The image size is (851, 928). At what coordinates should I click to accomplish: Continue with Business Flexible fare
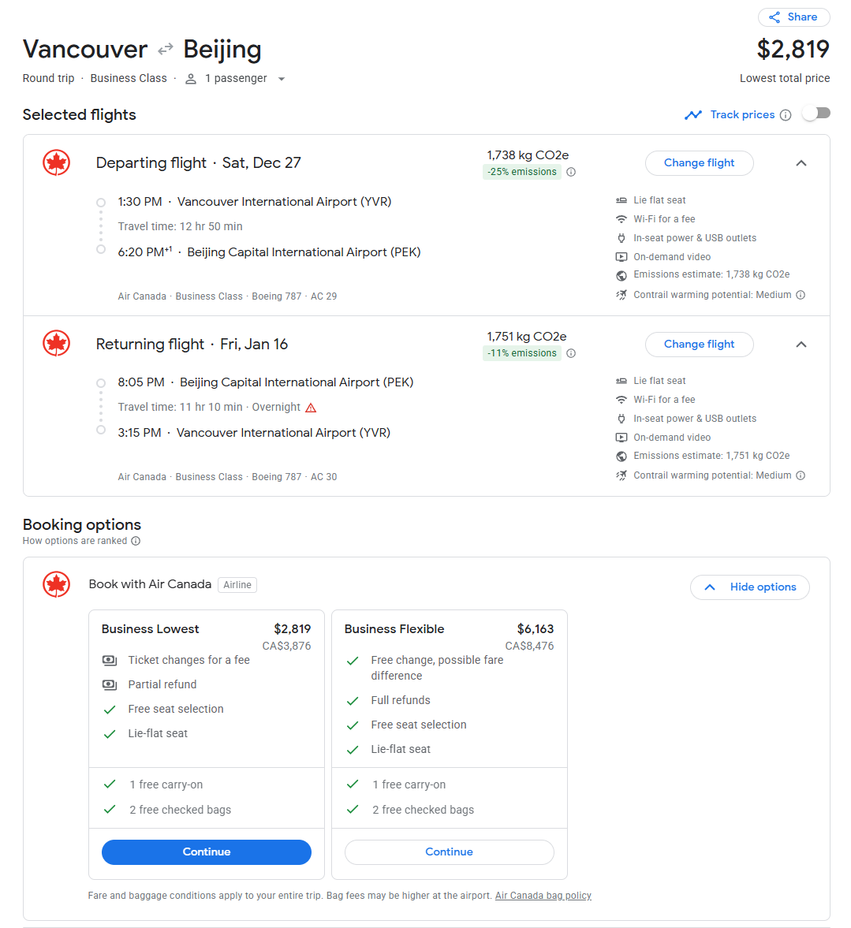point(450,852)
